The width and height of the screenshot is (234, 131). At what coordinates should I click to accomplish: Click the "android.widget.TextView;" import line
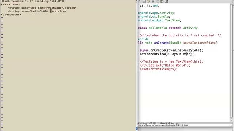[x=159, y=20]
